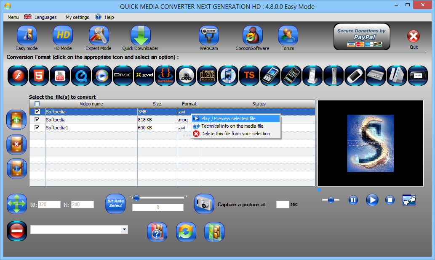The height and width of the screenshot is (260, 435).
Task: Open the Help menu
Action: [x=104, y=17]
